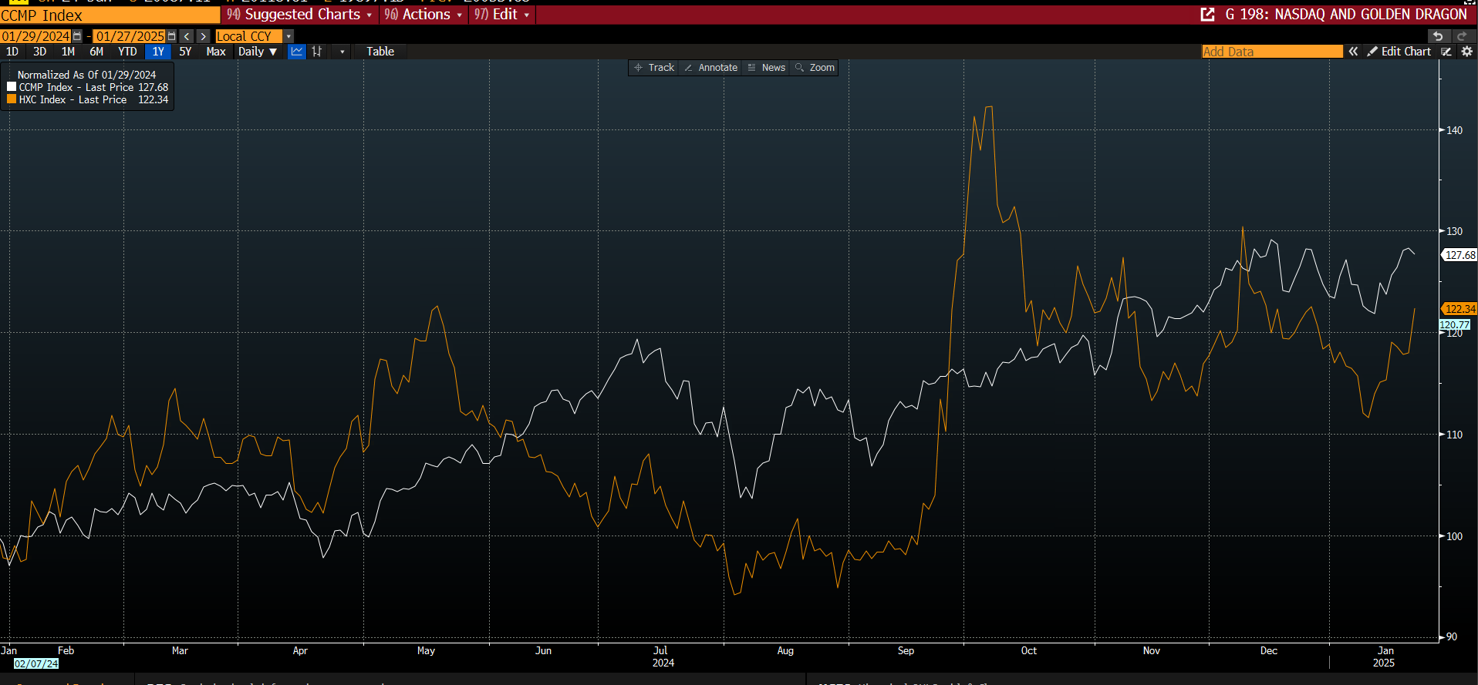This screenshot has height=685, width=1478.
Task: Click the undo arrow icon
Action: [x=1438, y=36]
